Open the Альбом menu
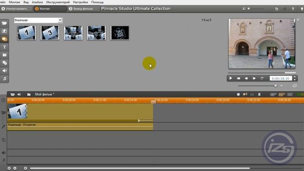Image resolution: width=304 pixels, height=171 pixels. click(38, 2)
